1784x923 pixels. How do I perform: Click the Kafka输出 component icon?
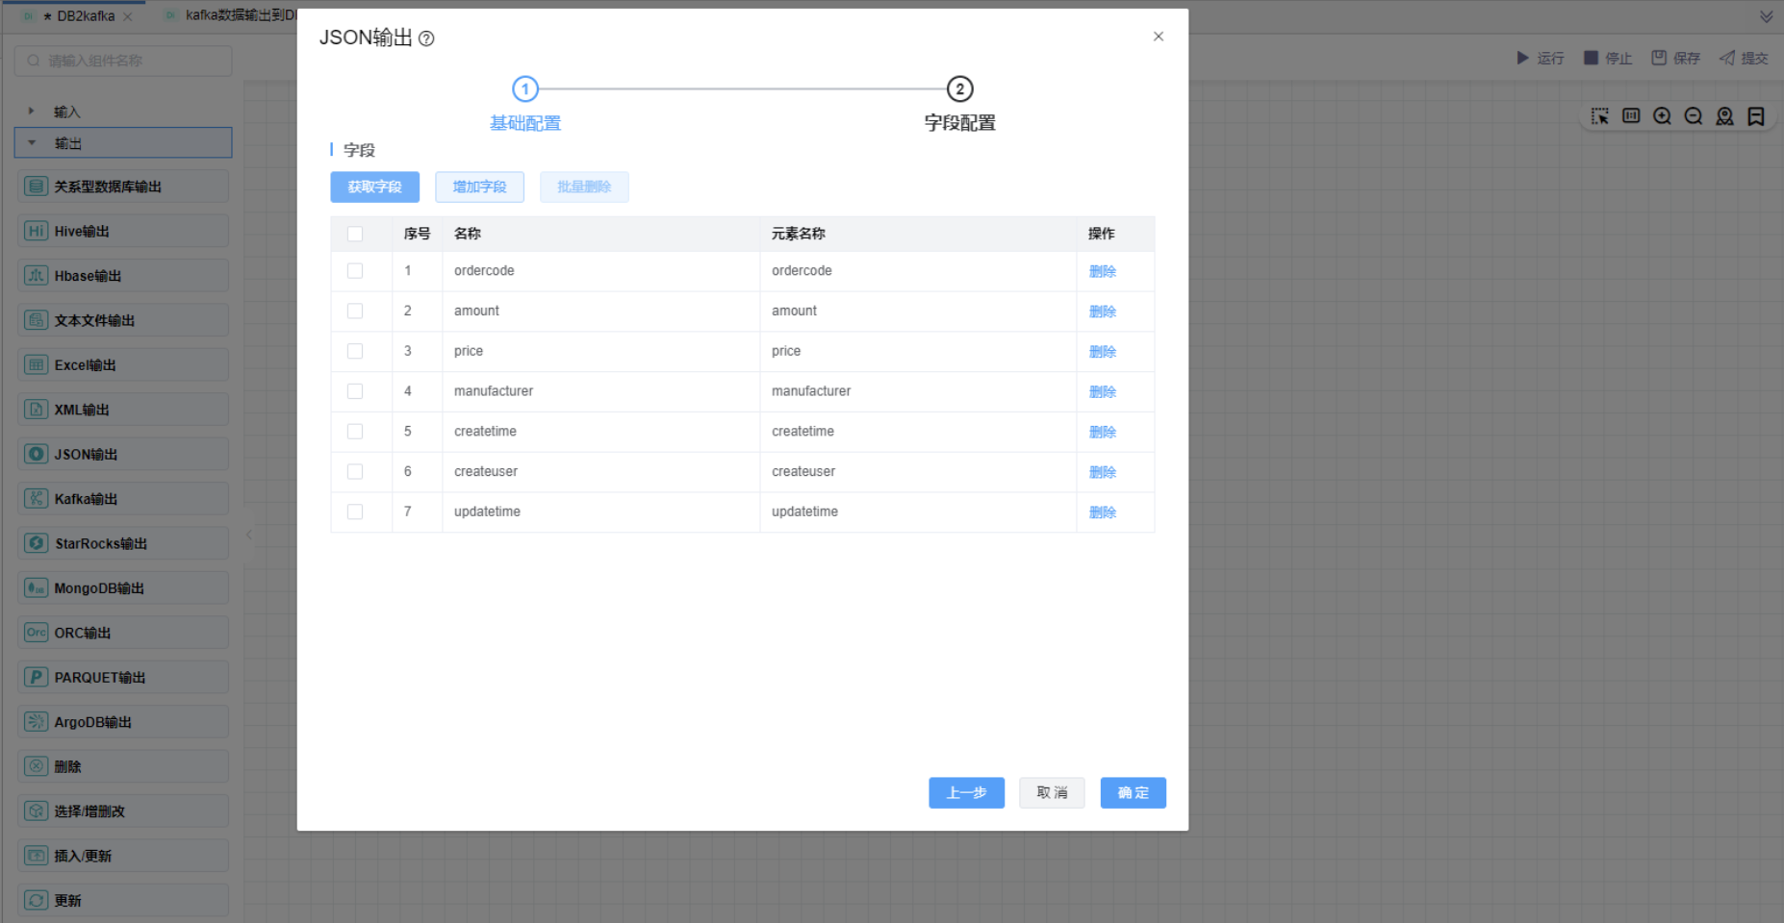(x=36, y=498)
